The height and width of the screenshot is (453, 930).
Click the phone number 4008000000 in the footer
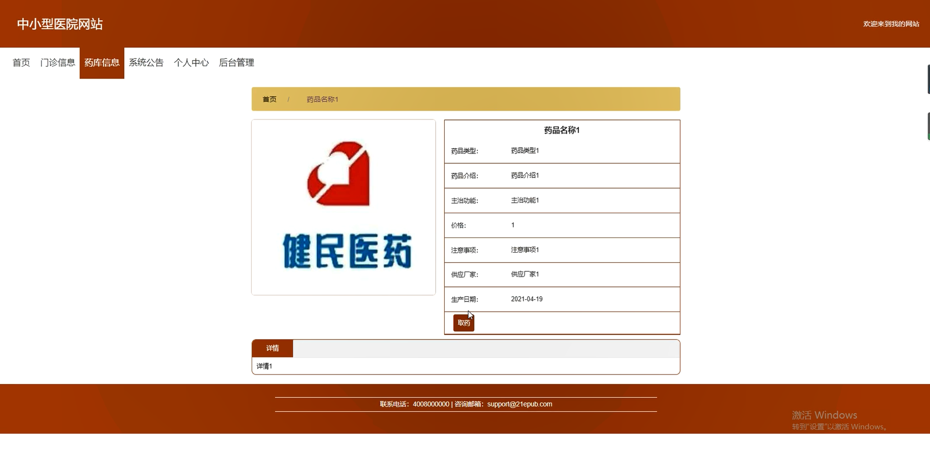click(431, 404)
